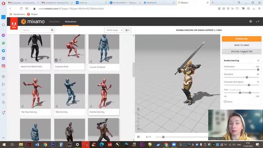Adjust the Enthusiasm slider handle
The height and width of the screenshot is (148, 263).
point(258,69)
